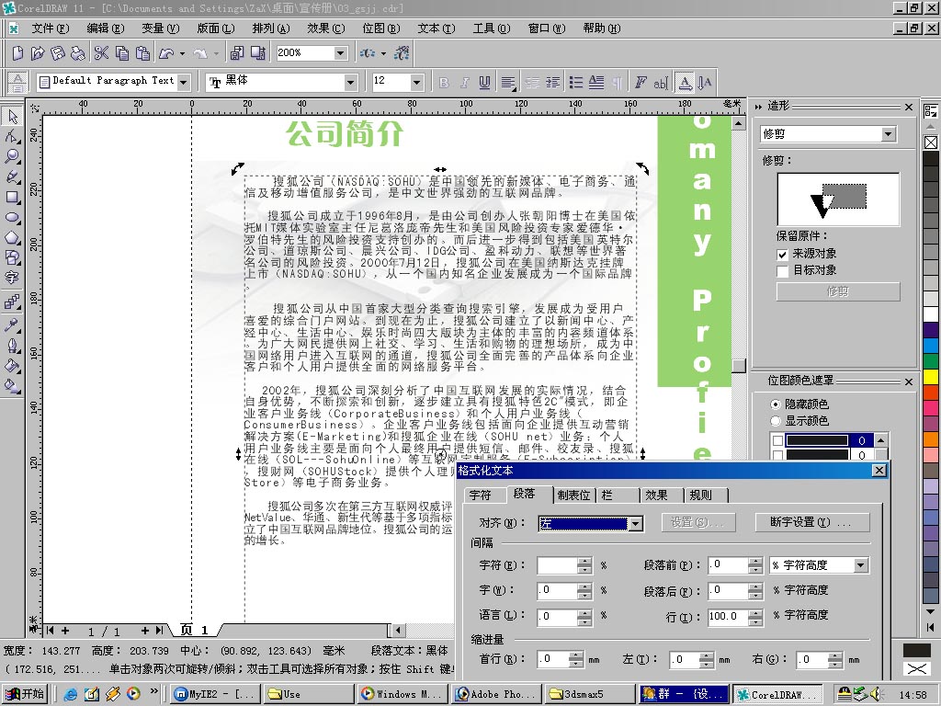Select the Pick tool in the toolbox
941x706 pixels.
point(13,116)
